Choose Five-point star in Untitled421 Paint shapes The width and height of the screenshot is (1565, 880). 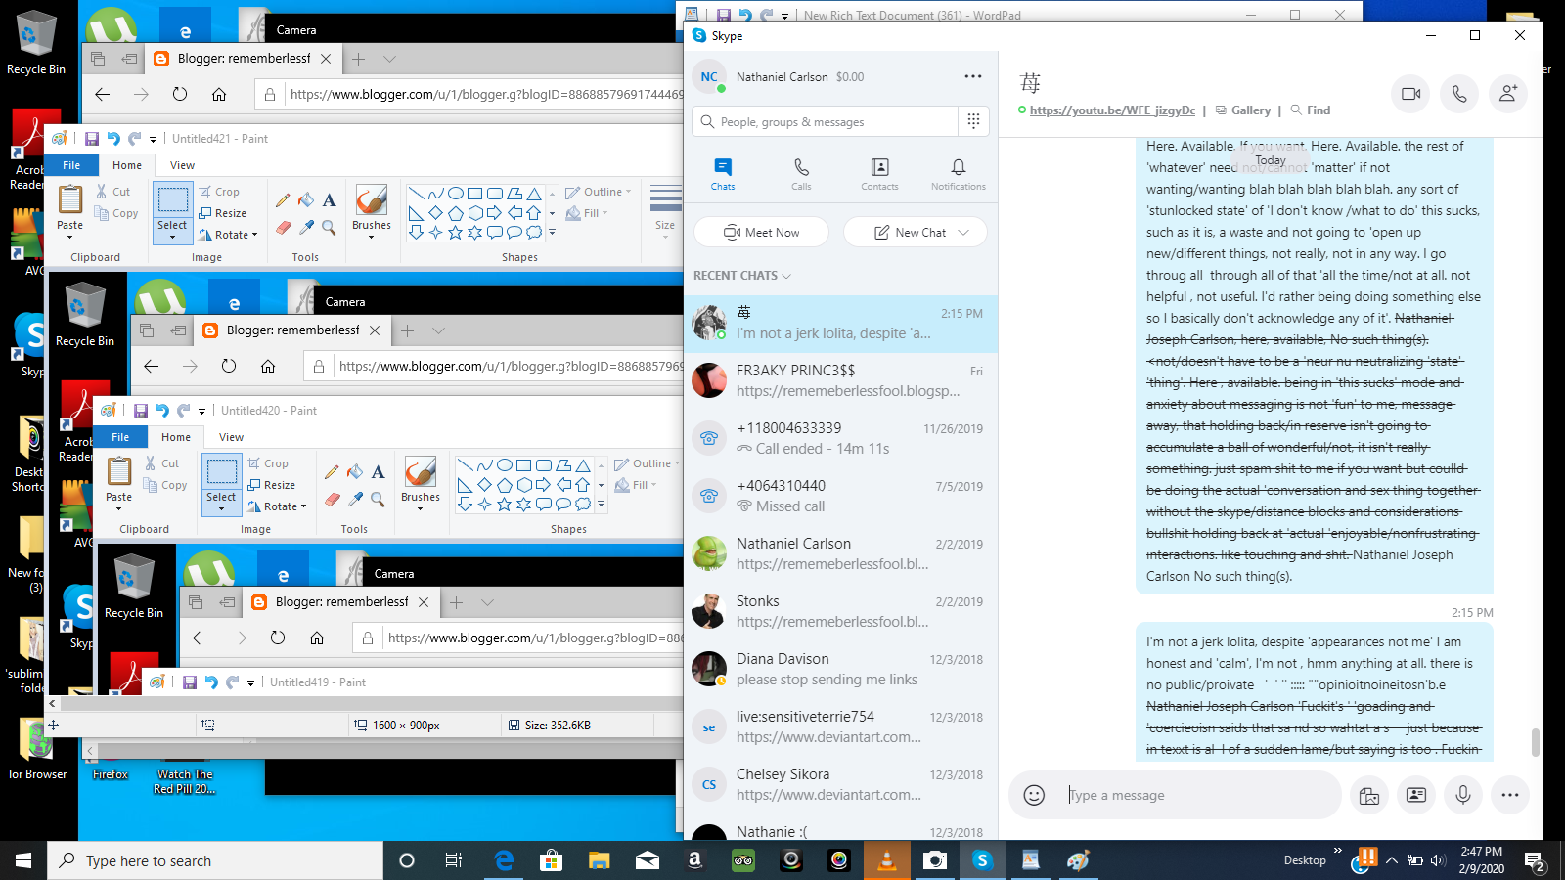point(455,233)
